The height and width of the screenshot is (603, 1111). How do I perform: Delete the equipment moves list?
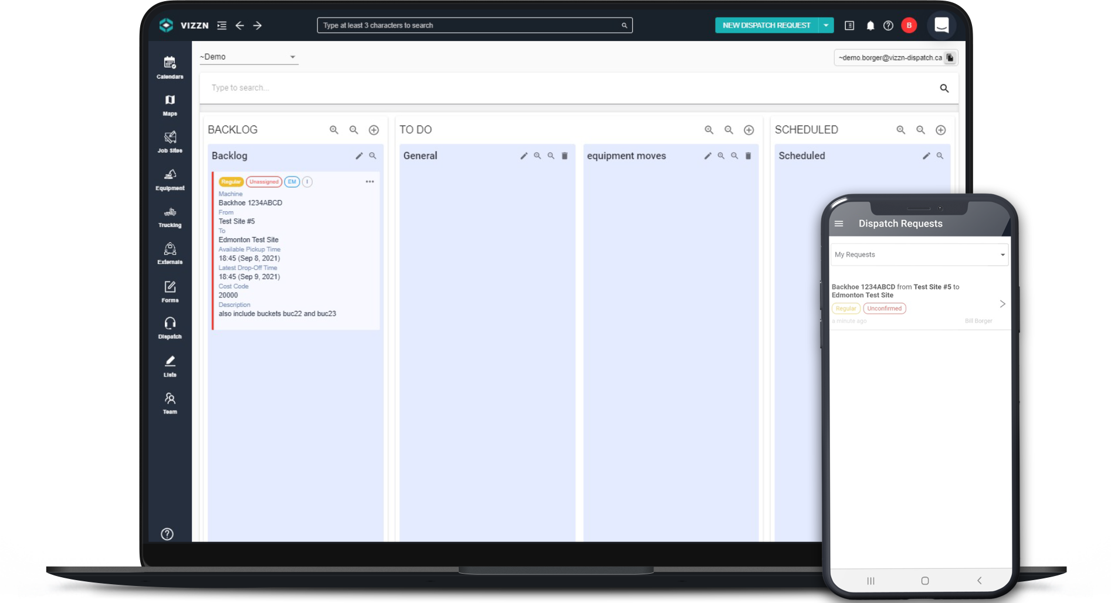click(x=748, y=156)
